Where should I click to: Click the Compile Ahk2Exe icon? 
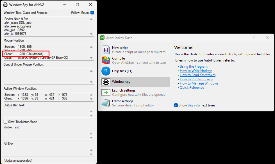point(106,60)
